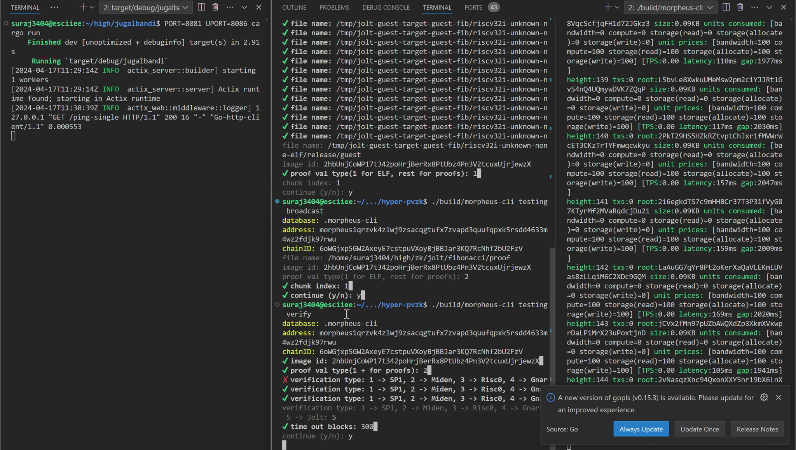
Task: Focus the cursor block in left jugalbandi terminal
Action: [13, 136]
